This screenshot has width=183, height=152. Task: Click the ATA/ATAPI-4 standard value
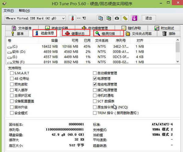pyautogui.click(x=162, y=124)
